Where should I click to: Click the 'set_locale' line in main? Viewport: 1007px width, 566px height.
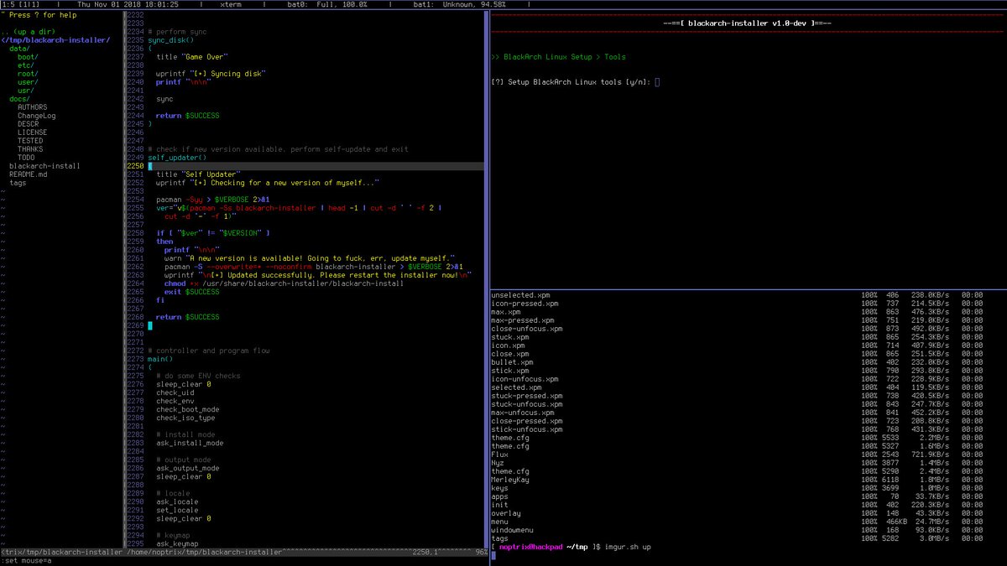(177, 510)
